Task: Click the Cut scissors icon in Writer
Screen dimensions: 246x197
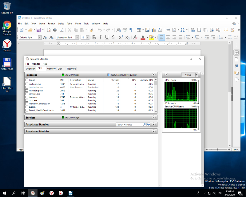Action: tap(69, 30)
